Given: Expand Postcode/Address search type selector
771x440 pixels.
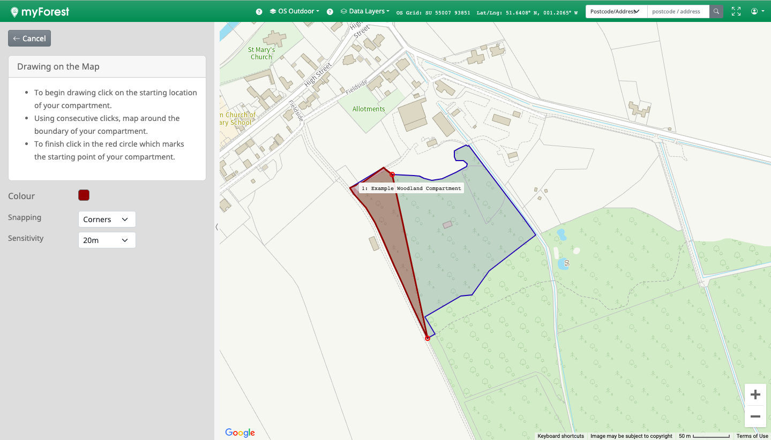Looking at the screenshot, I should pyautogui.click(x=616, y=11).
